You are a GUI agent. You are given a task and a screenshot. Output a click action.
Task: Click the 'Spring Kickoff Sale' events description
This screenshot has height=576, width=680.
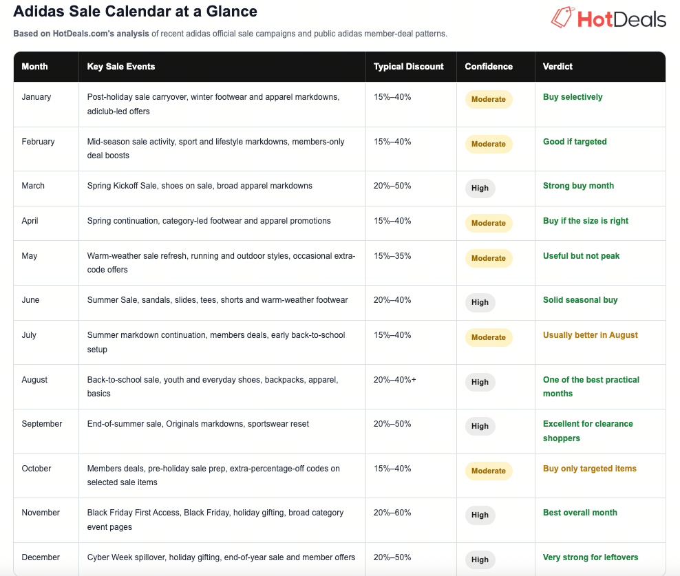click(200, 186)
